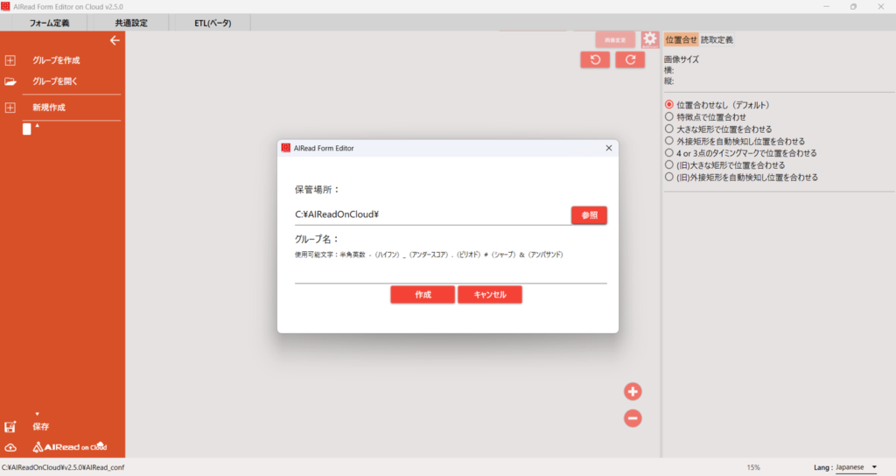
Task: Switch to the 位置合せ tab
Action: tap(681, 39)
